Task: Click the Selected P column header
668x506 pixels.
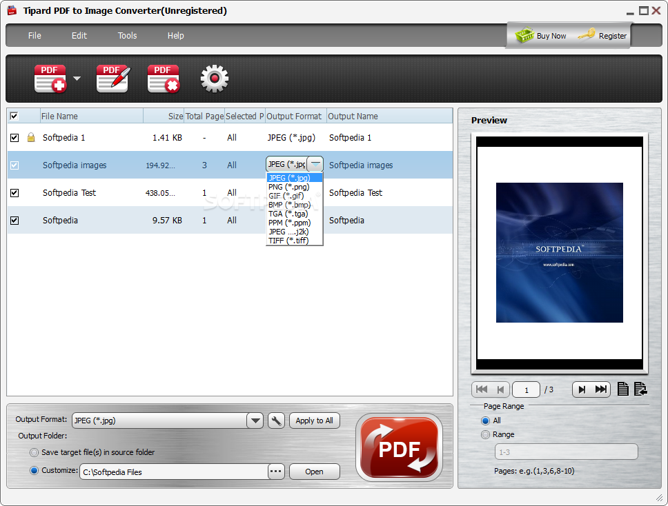Action: [x=245, y=117]
